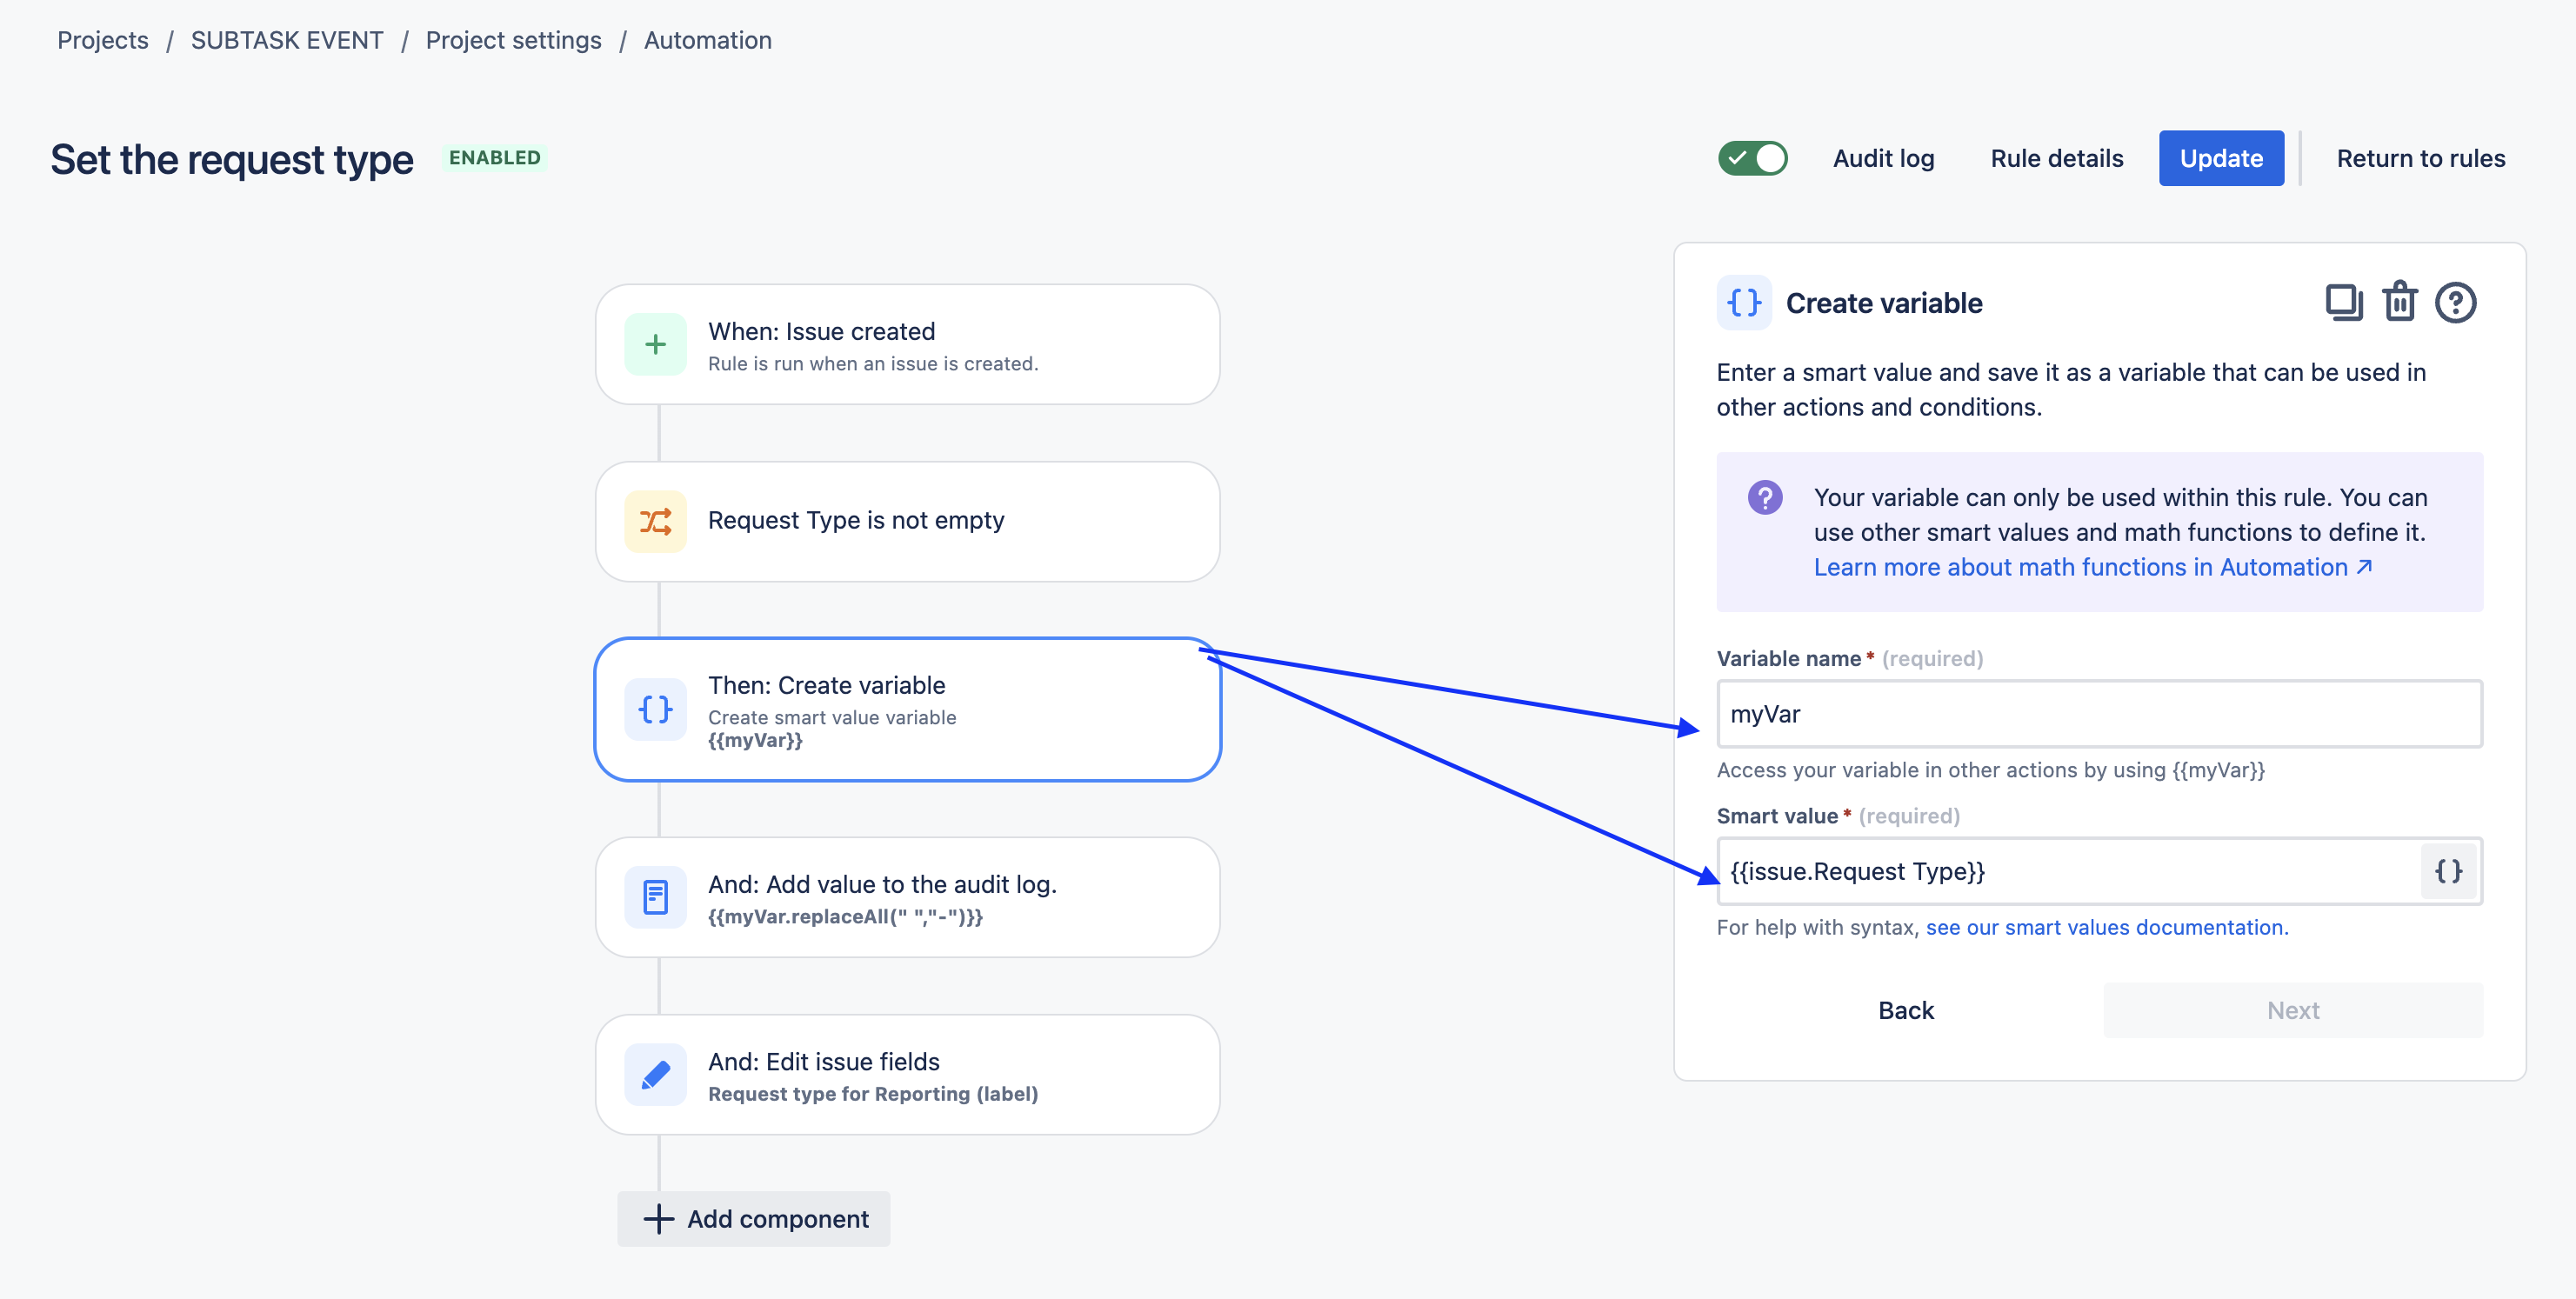Screen dimensions: 2576x1299
Task: Open Rule details
Action: 2056,158
